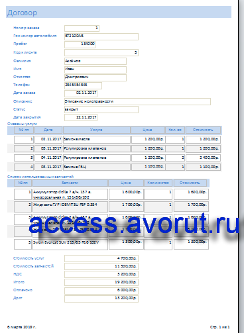The width and height of the screenshot is (244, 333).
Task: Click the report date 6 марта 2019 г.
Action: point(22,327)
